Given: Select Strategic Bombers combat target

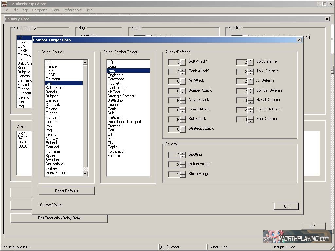Looking at the screenshot, I should pyautogui.click(x=122, y=96).
